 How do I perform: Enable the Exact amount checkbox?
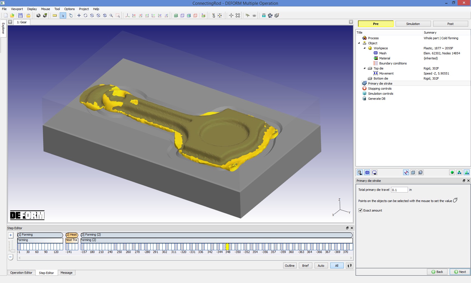(361, 210)
